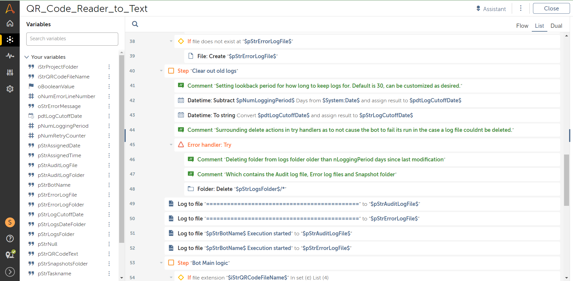This screenshot has height=281, width=573.
Task: Open the Activity pulse icon in sidebar
Action: click(x=10, y=56)
